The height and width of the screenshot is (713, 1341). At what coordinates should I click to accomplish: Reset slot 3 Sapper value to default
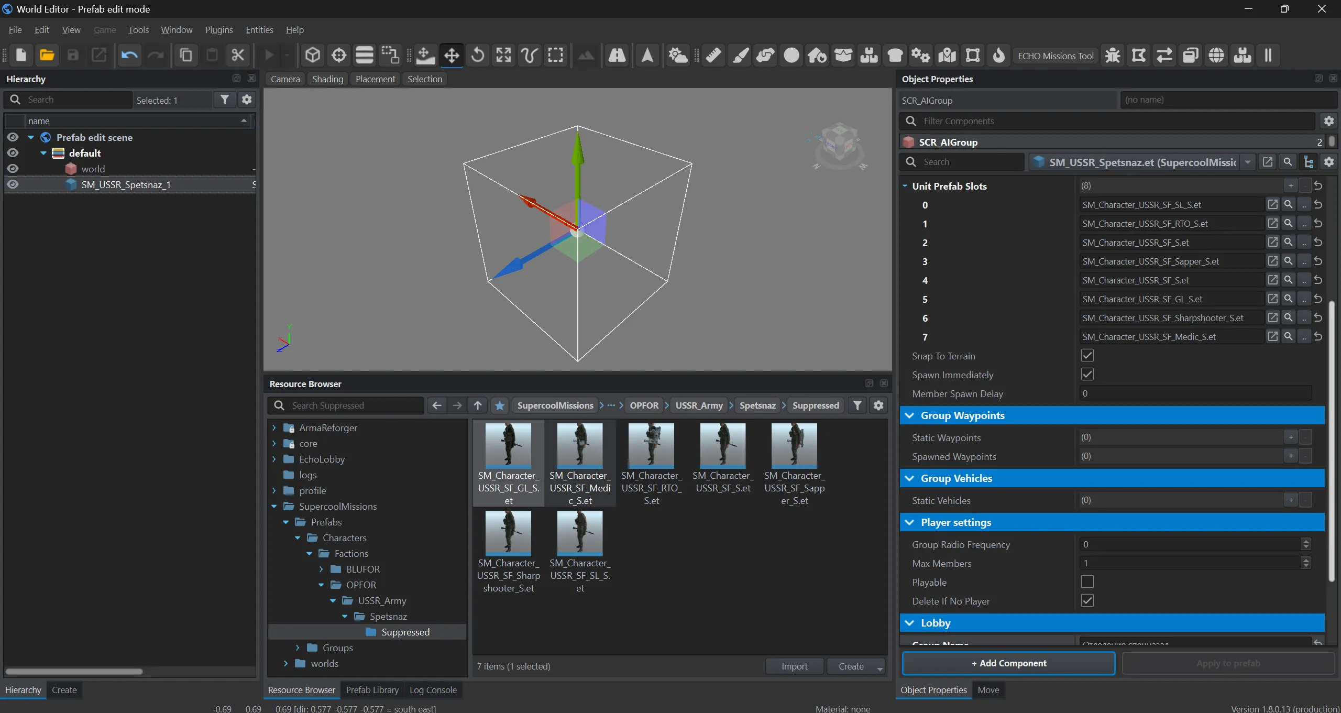pyautogui.click(x=1318, y=261)
